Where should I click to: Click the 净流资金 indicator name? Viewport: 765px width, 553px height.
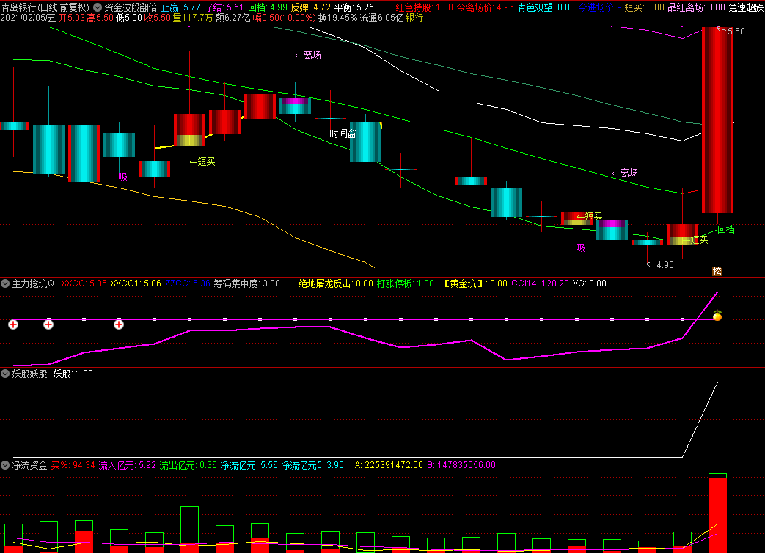pos(30,465)
